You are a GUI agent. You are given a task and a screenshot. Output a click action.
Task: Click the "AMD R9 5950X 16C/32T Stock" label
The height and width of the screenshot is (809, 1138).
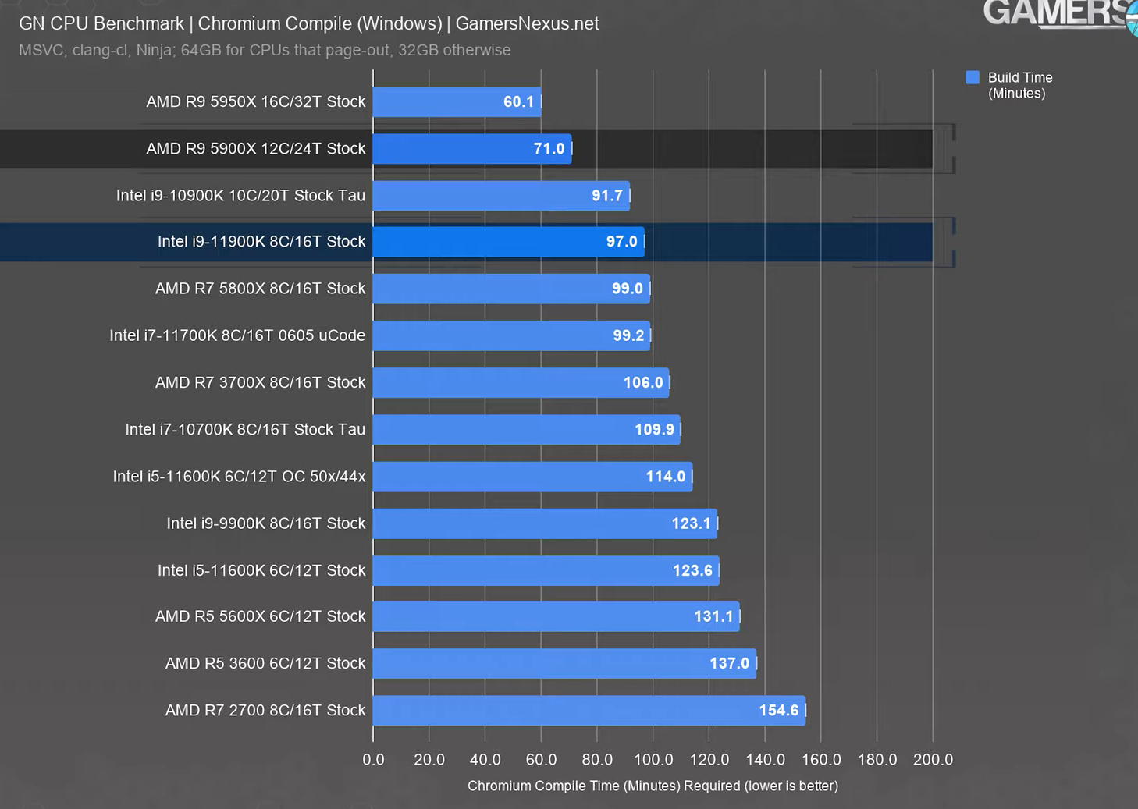tap(255, 101)
